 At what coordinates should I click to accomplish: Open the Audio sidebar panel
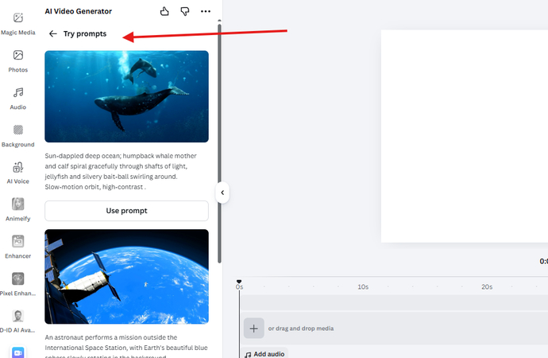[x=18, y=99]
